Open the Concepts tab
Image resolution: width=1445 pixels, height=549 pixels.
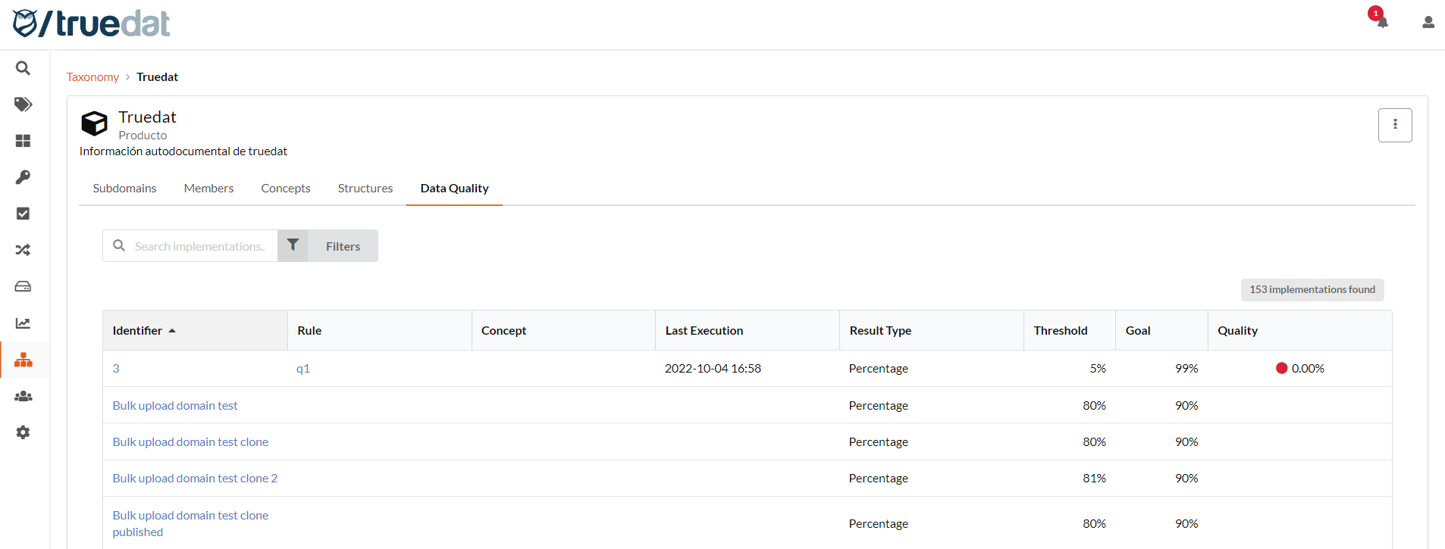(286, 189)
